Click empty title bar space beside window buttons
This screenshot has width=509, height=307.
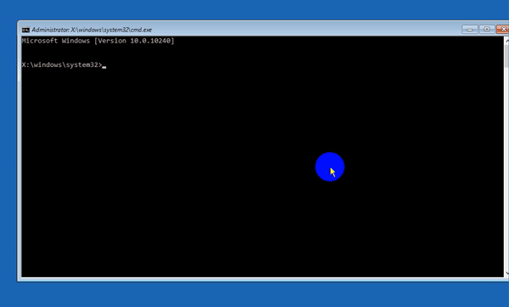point(305,29)
